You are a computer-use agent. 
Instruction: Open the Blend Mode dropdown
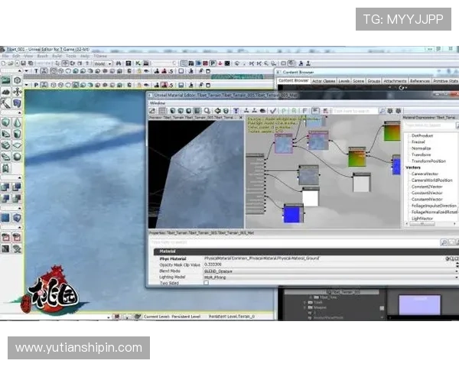[x=456, y=271]
